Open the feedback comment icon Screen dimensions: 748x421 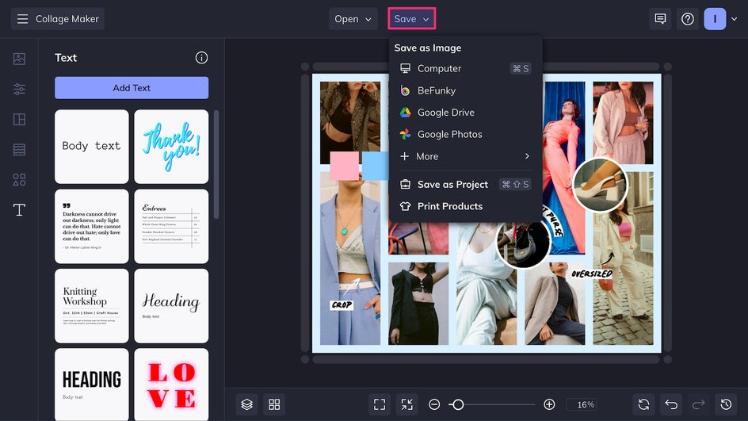[x=660, y=19]
